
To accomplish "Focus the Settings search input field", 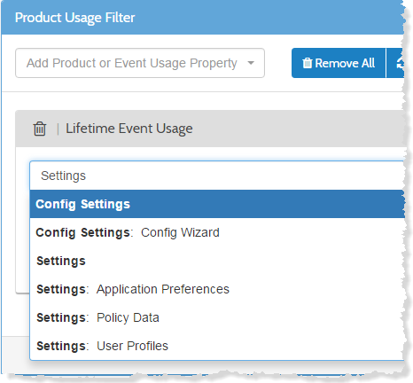I will pos(218,176).
